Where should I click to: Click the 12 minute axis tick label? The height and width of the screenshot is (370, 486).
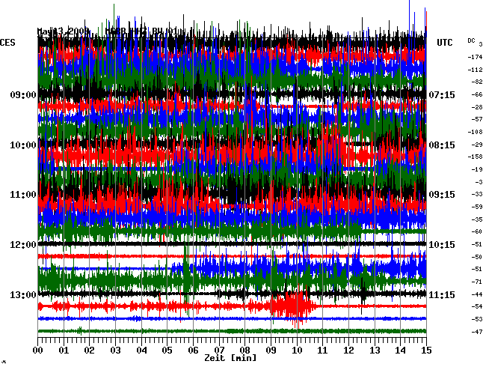point(348,351)
